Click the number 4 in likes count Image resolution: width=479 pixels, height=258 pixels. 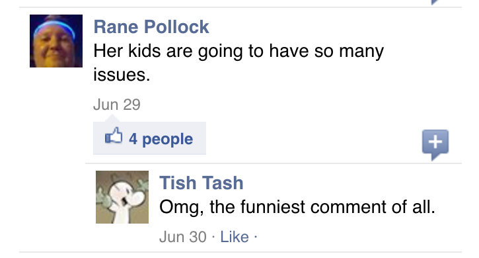tap(133, 139)
